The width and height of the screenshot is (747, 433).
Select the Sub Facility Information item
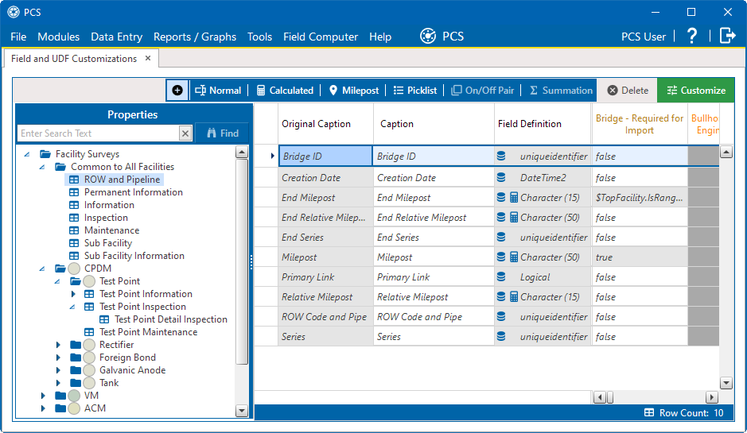tap(134, 256)
